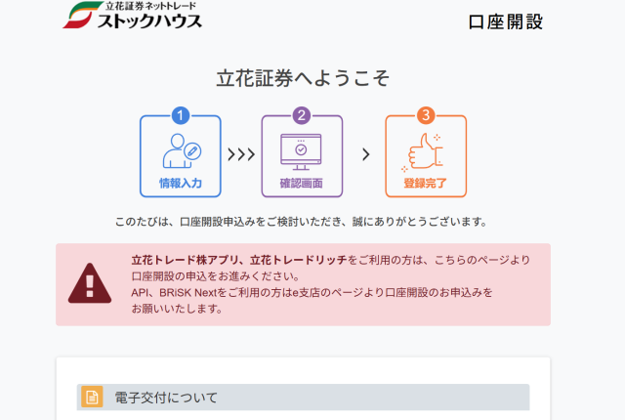Click the 確認画面 step label
Screen dimensions: 625x420
coord(302,183)
